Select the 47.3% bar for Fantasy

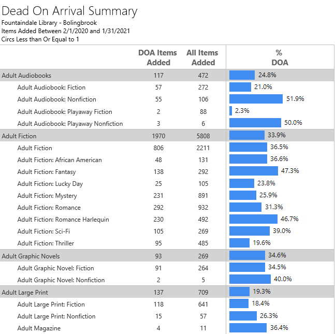tap(254, 171)
